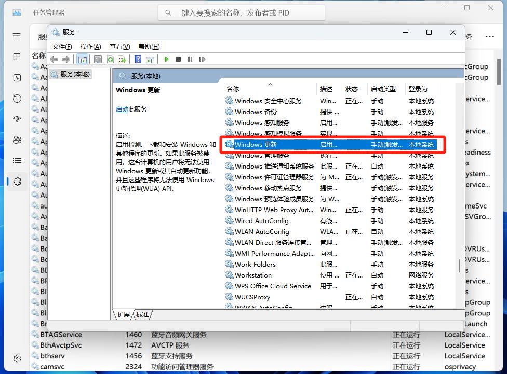Sort services by 状态 column header
The height and width of the screenshot is (374, 507).
(x=355, y=89)
